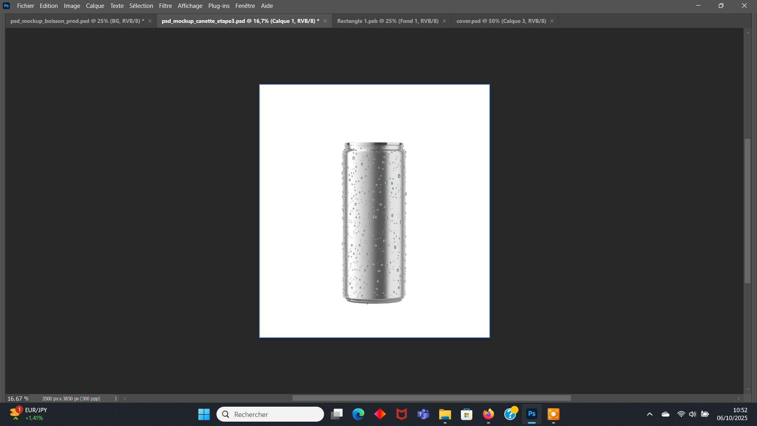The image size is (757, 426).
Task: Open Firefox from the taskbar
Action: tap(488, 414)
